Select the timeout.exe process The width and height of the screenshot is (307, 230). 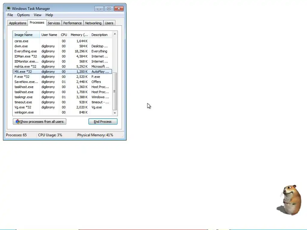pyautogui.click(x=62, y=102)
